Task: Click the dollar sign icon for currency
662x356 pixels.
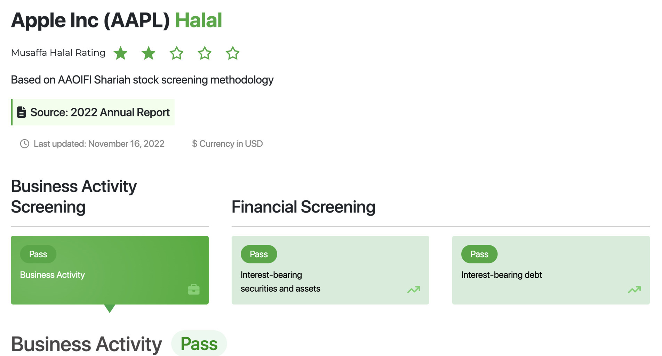Action: pos(195,144)
